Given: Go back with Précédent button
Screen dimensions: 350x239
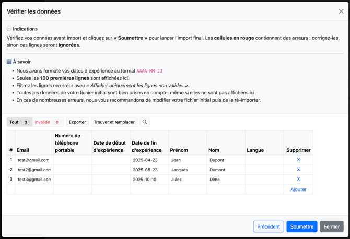Looking at the screenshot, I should pyautogui.click(x=269, y=226).
